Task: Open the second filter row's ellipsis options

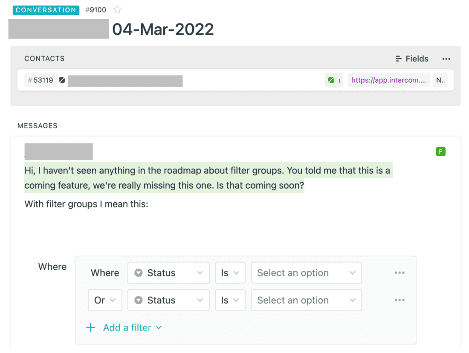Action: [x=400, y=300]
